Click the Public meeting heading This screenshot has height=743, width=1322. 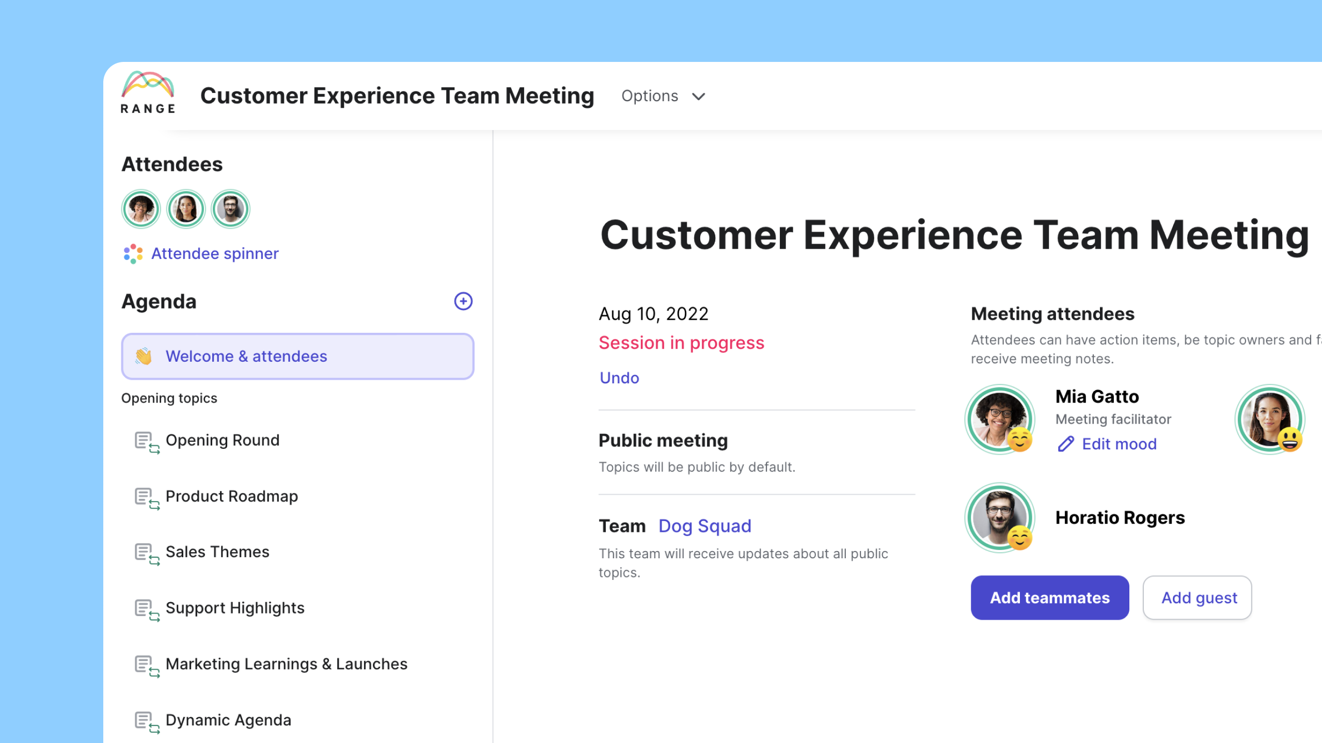tap(663, 441)
